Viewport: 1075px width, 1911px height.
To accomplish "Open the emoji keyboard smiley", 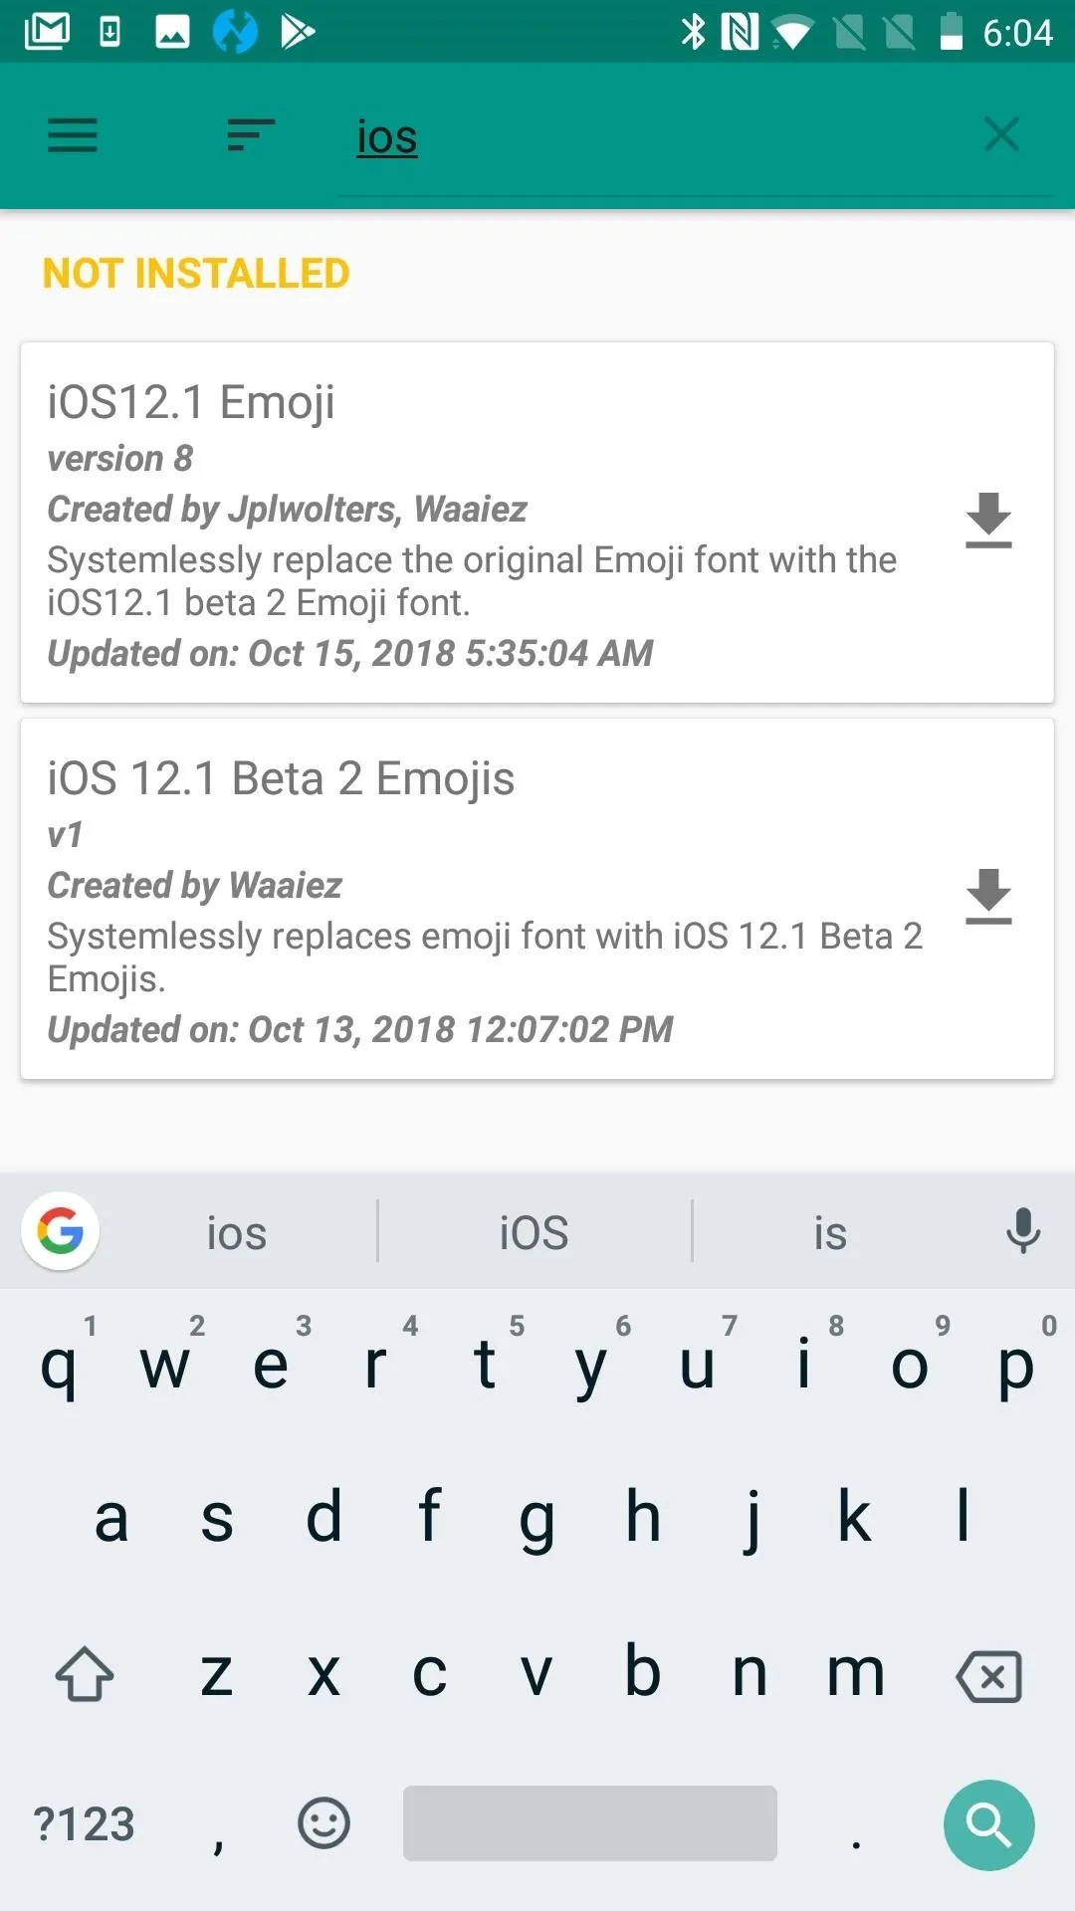I will (x=323, y=1823).
